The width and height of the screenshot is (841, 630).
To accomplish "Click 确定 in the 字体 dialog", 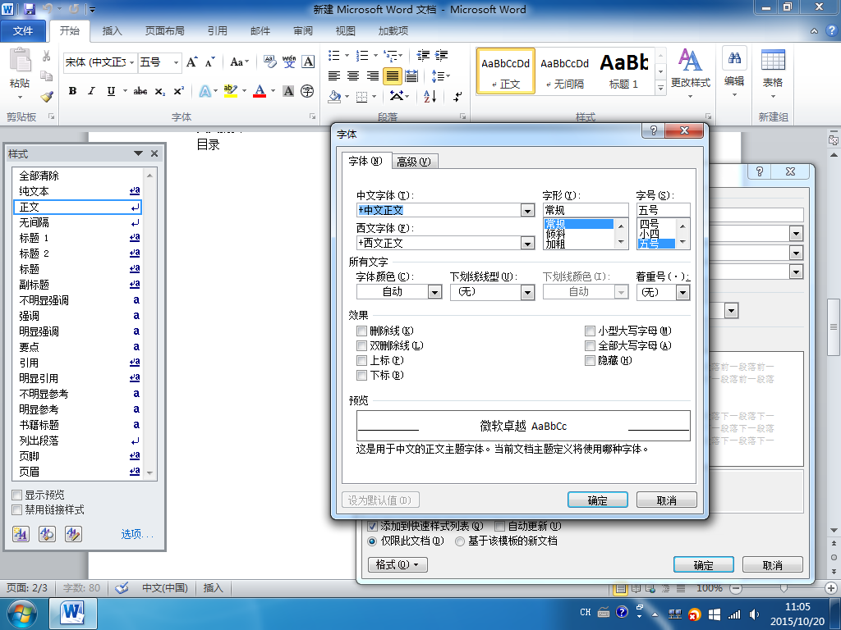I will coord(598,500).
